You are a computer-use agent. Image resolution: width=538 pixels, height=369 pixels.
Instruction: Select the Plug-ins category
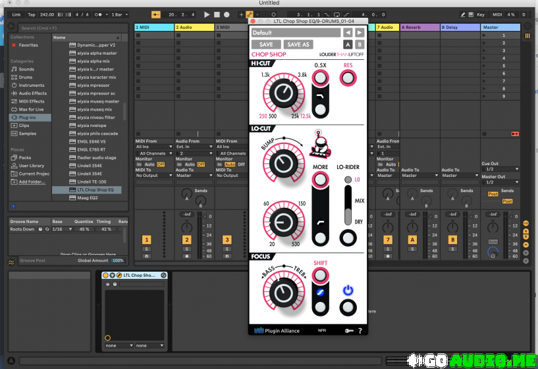[x=30, y=118]
